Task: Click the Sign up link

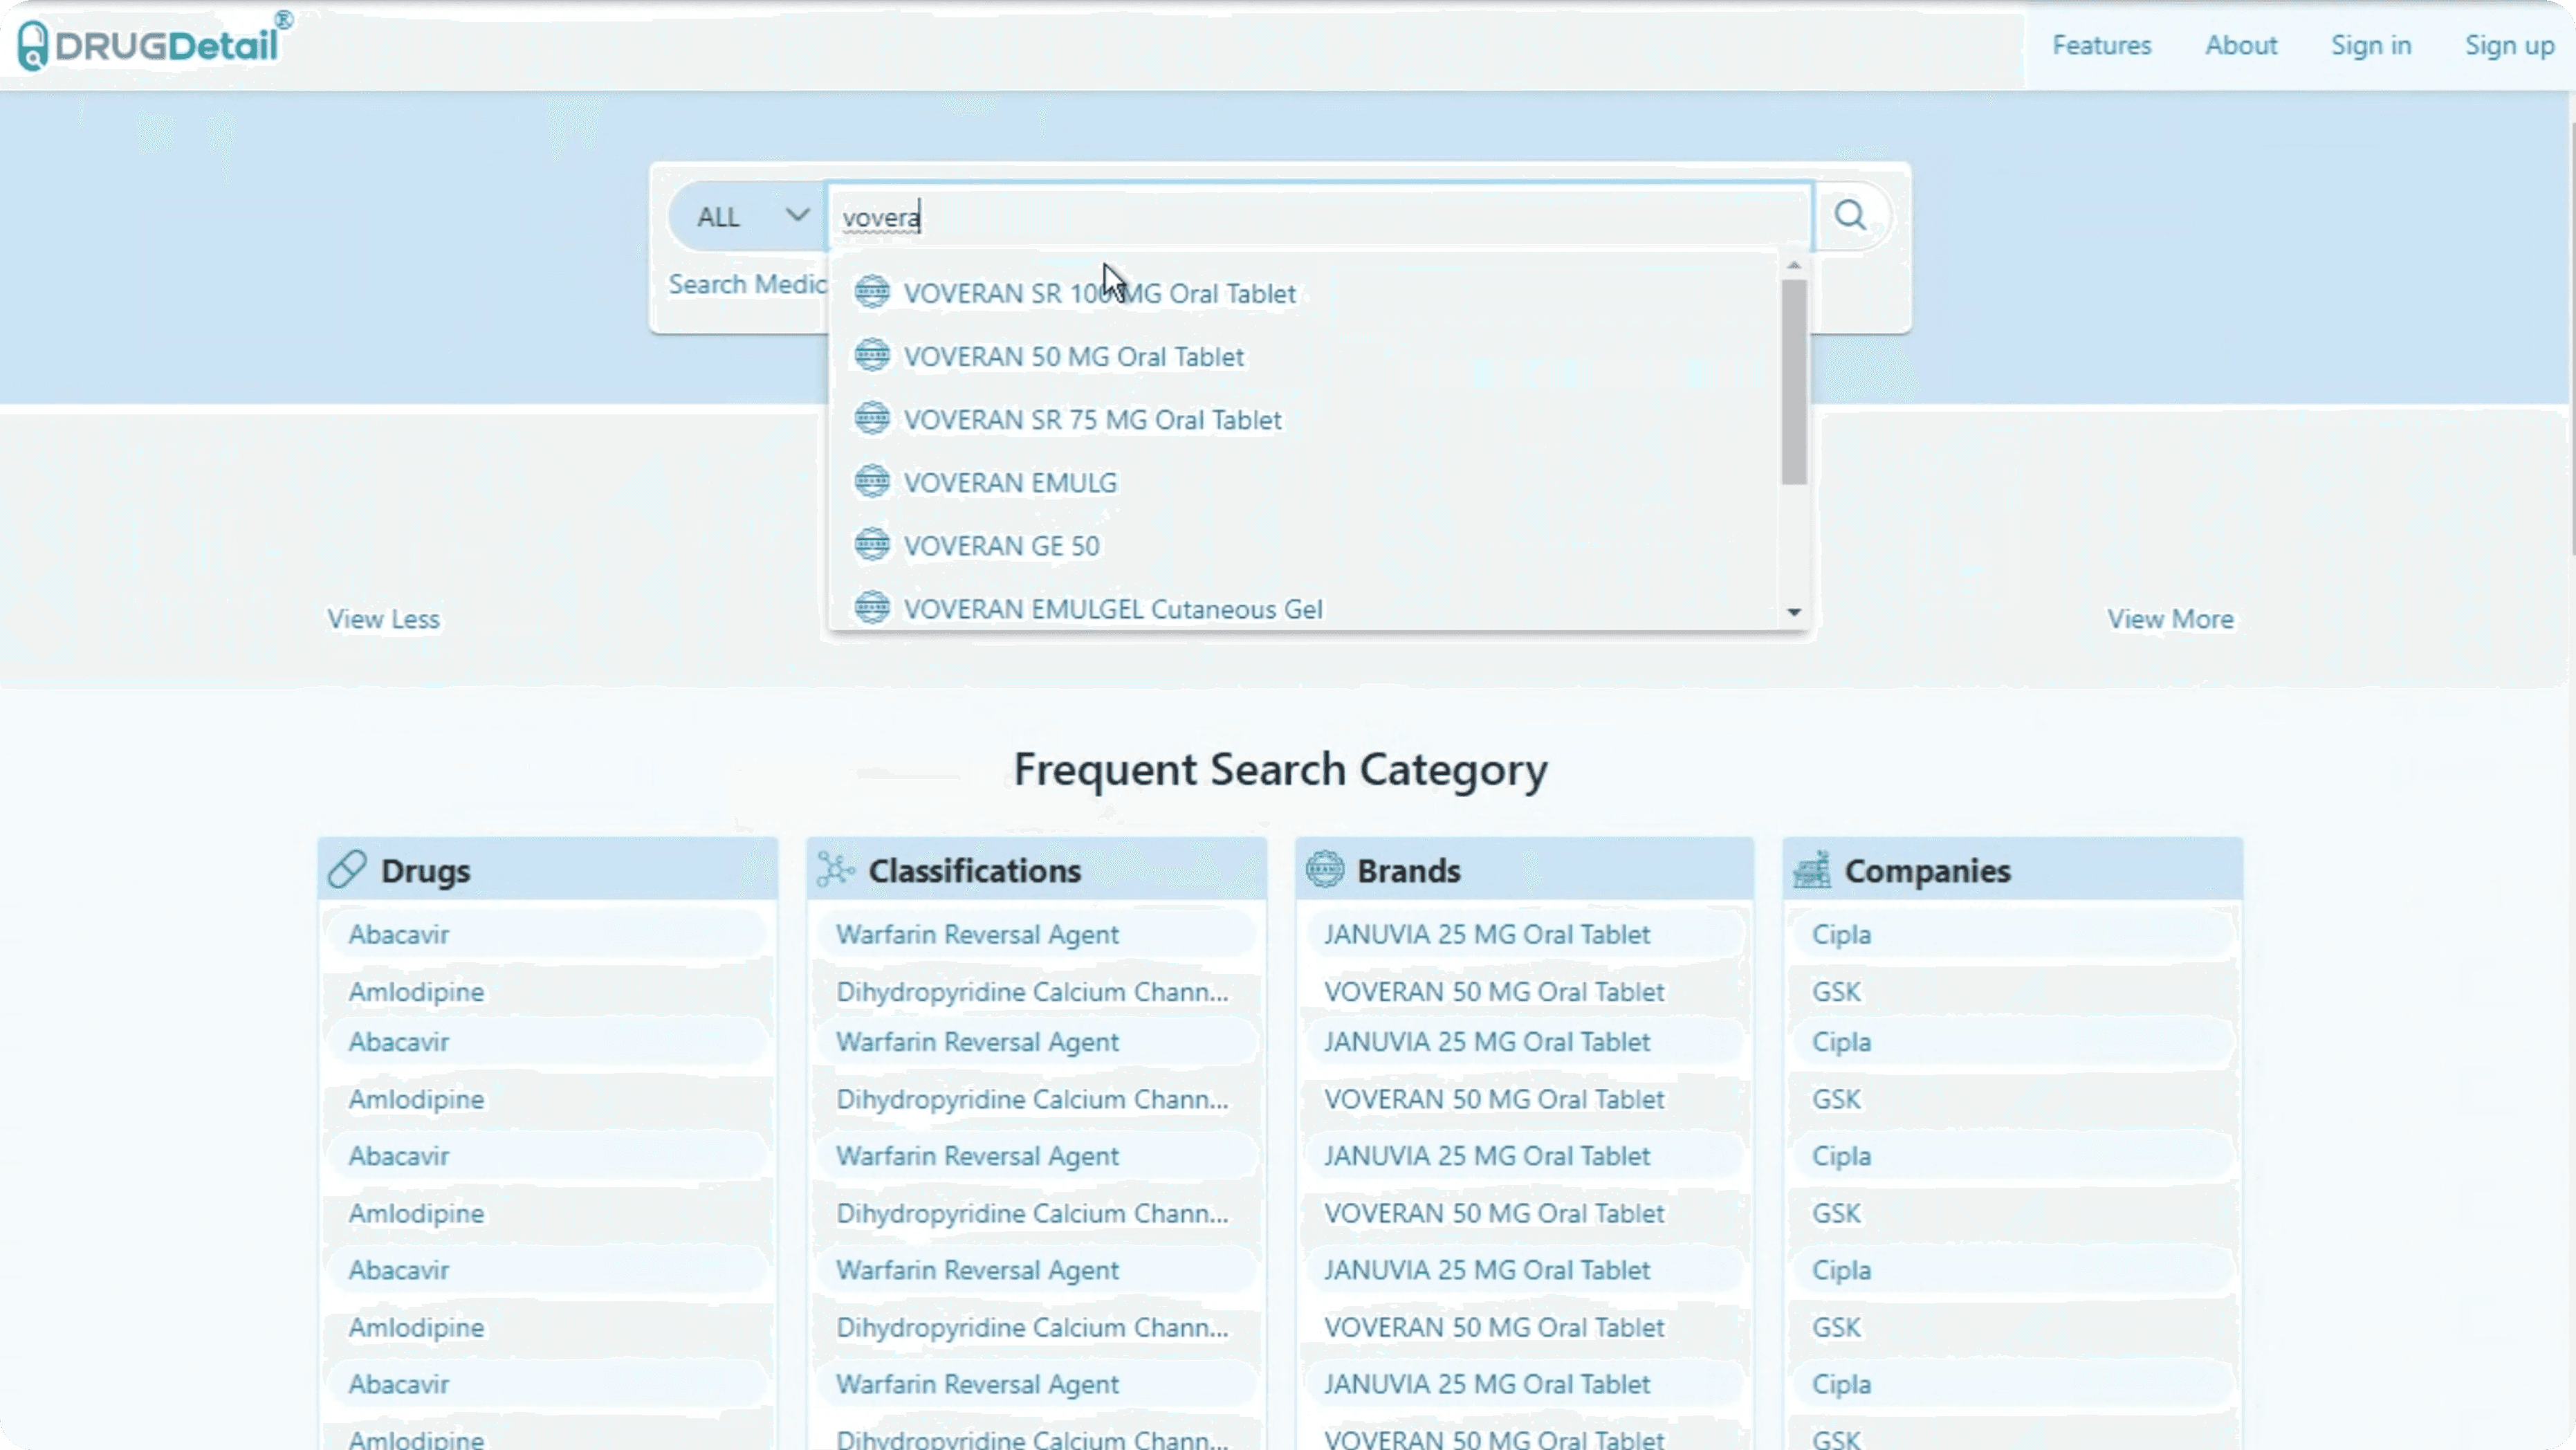Action: 2509,45
